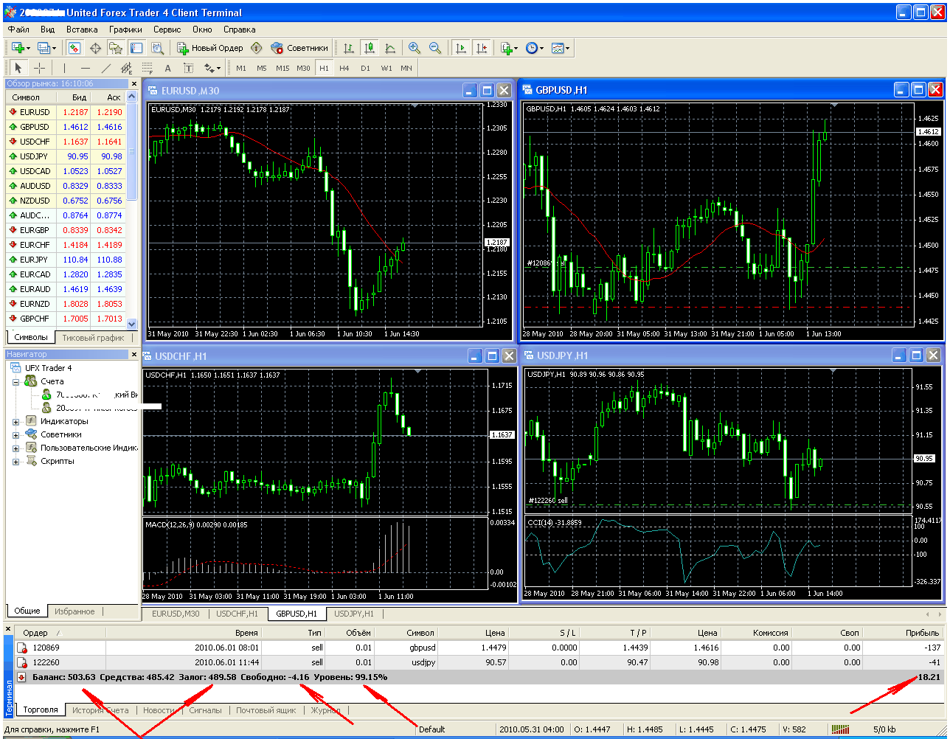Close the Market Watch panel
The height and width of the screenshot is (739, 950).
pos(134,84)
